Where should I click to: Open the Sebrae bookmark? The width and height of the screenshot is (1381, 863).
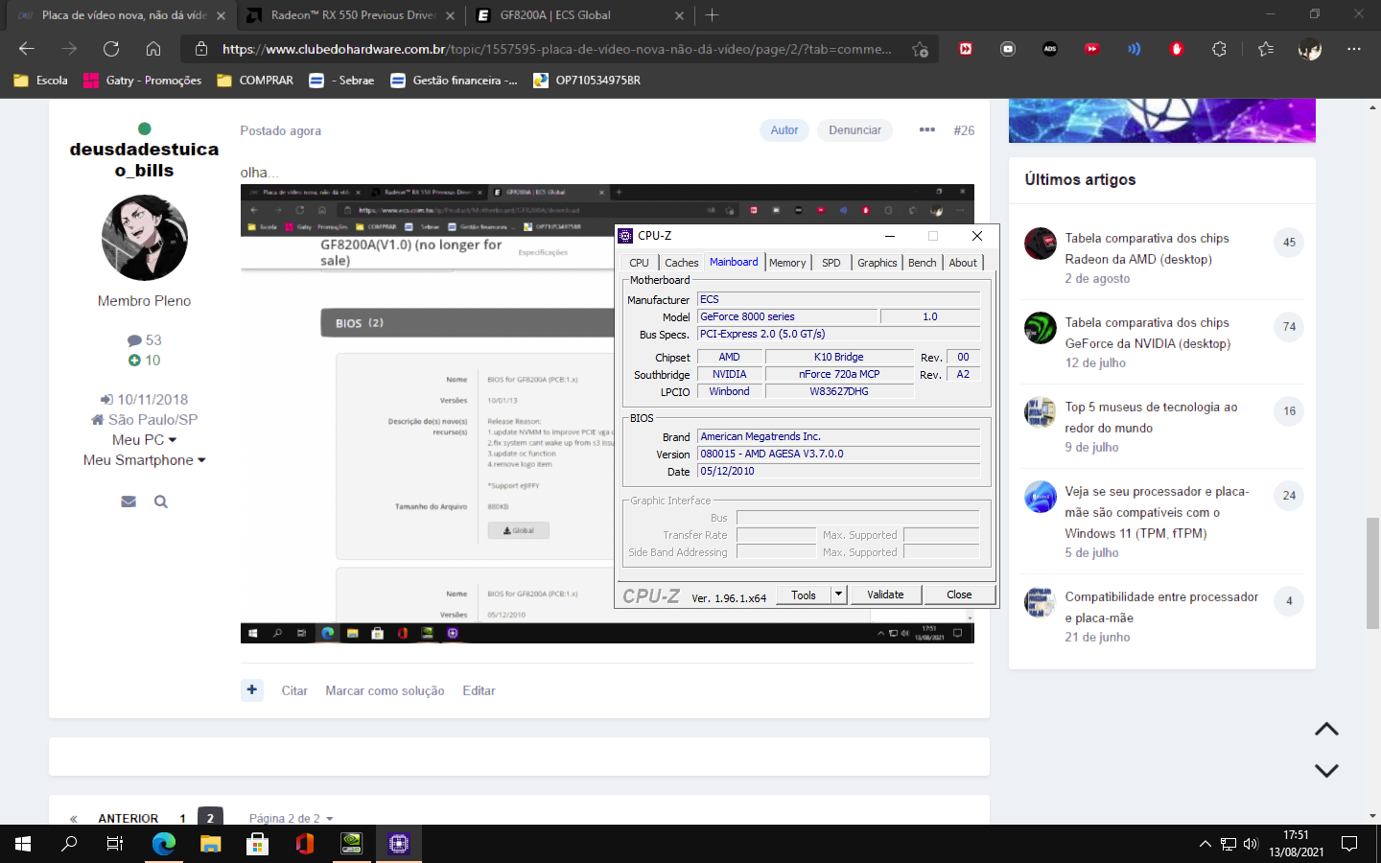341,81
